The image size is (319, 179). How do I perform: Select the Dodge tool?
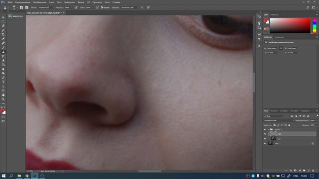[3, 73]
